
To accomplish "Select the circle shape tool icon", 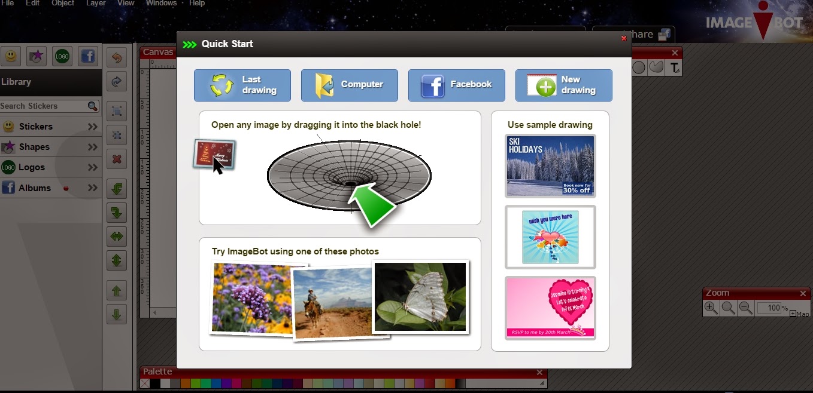I will click(x=639, y=67).
